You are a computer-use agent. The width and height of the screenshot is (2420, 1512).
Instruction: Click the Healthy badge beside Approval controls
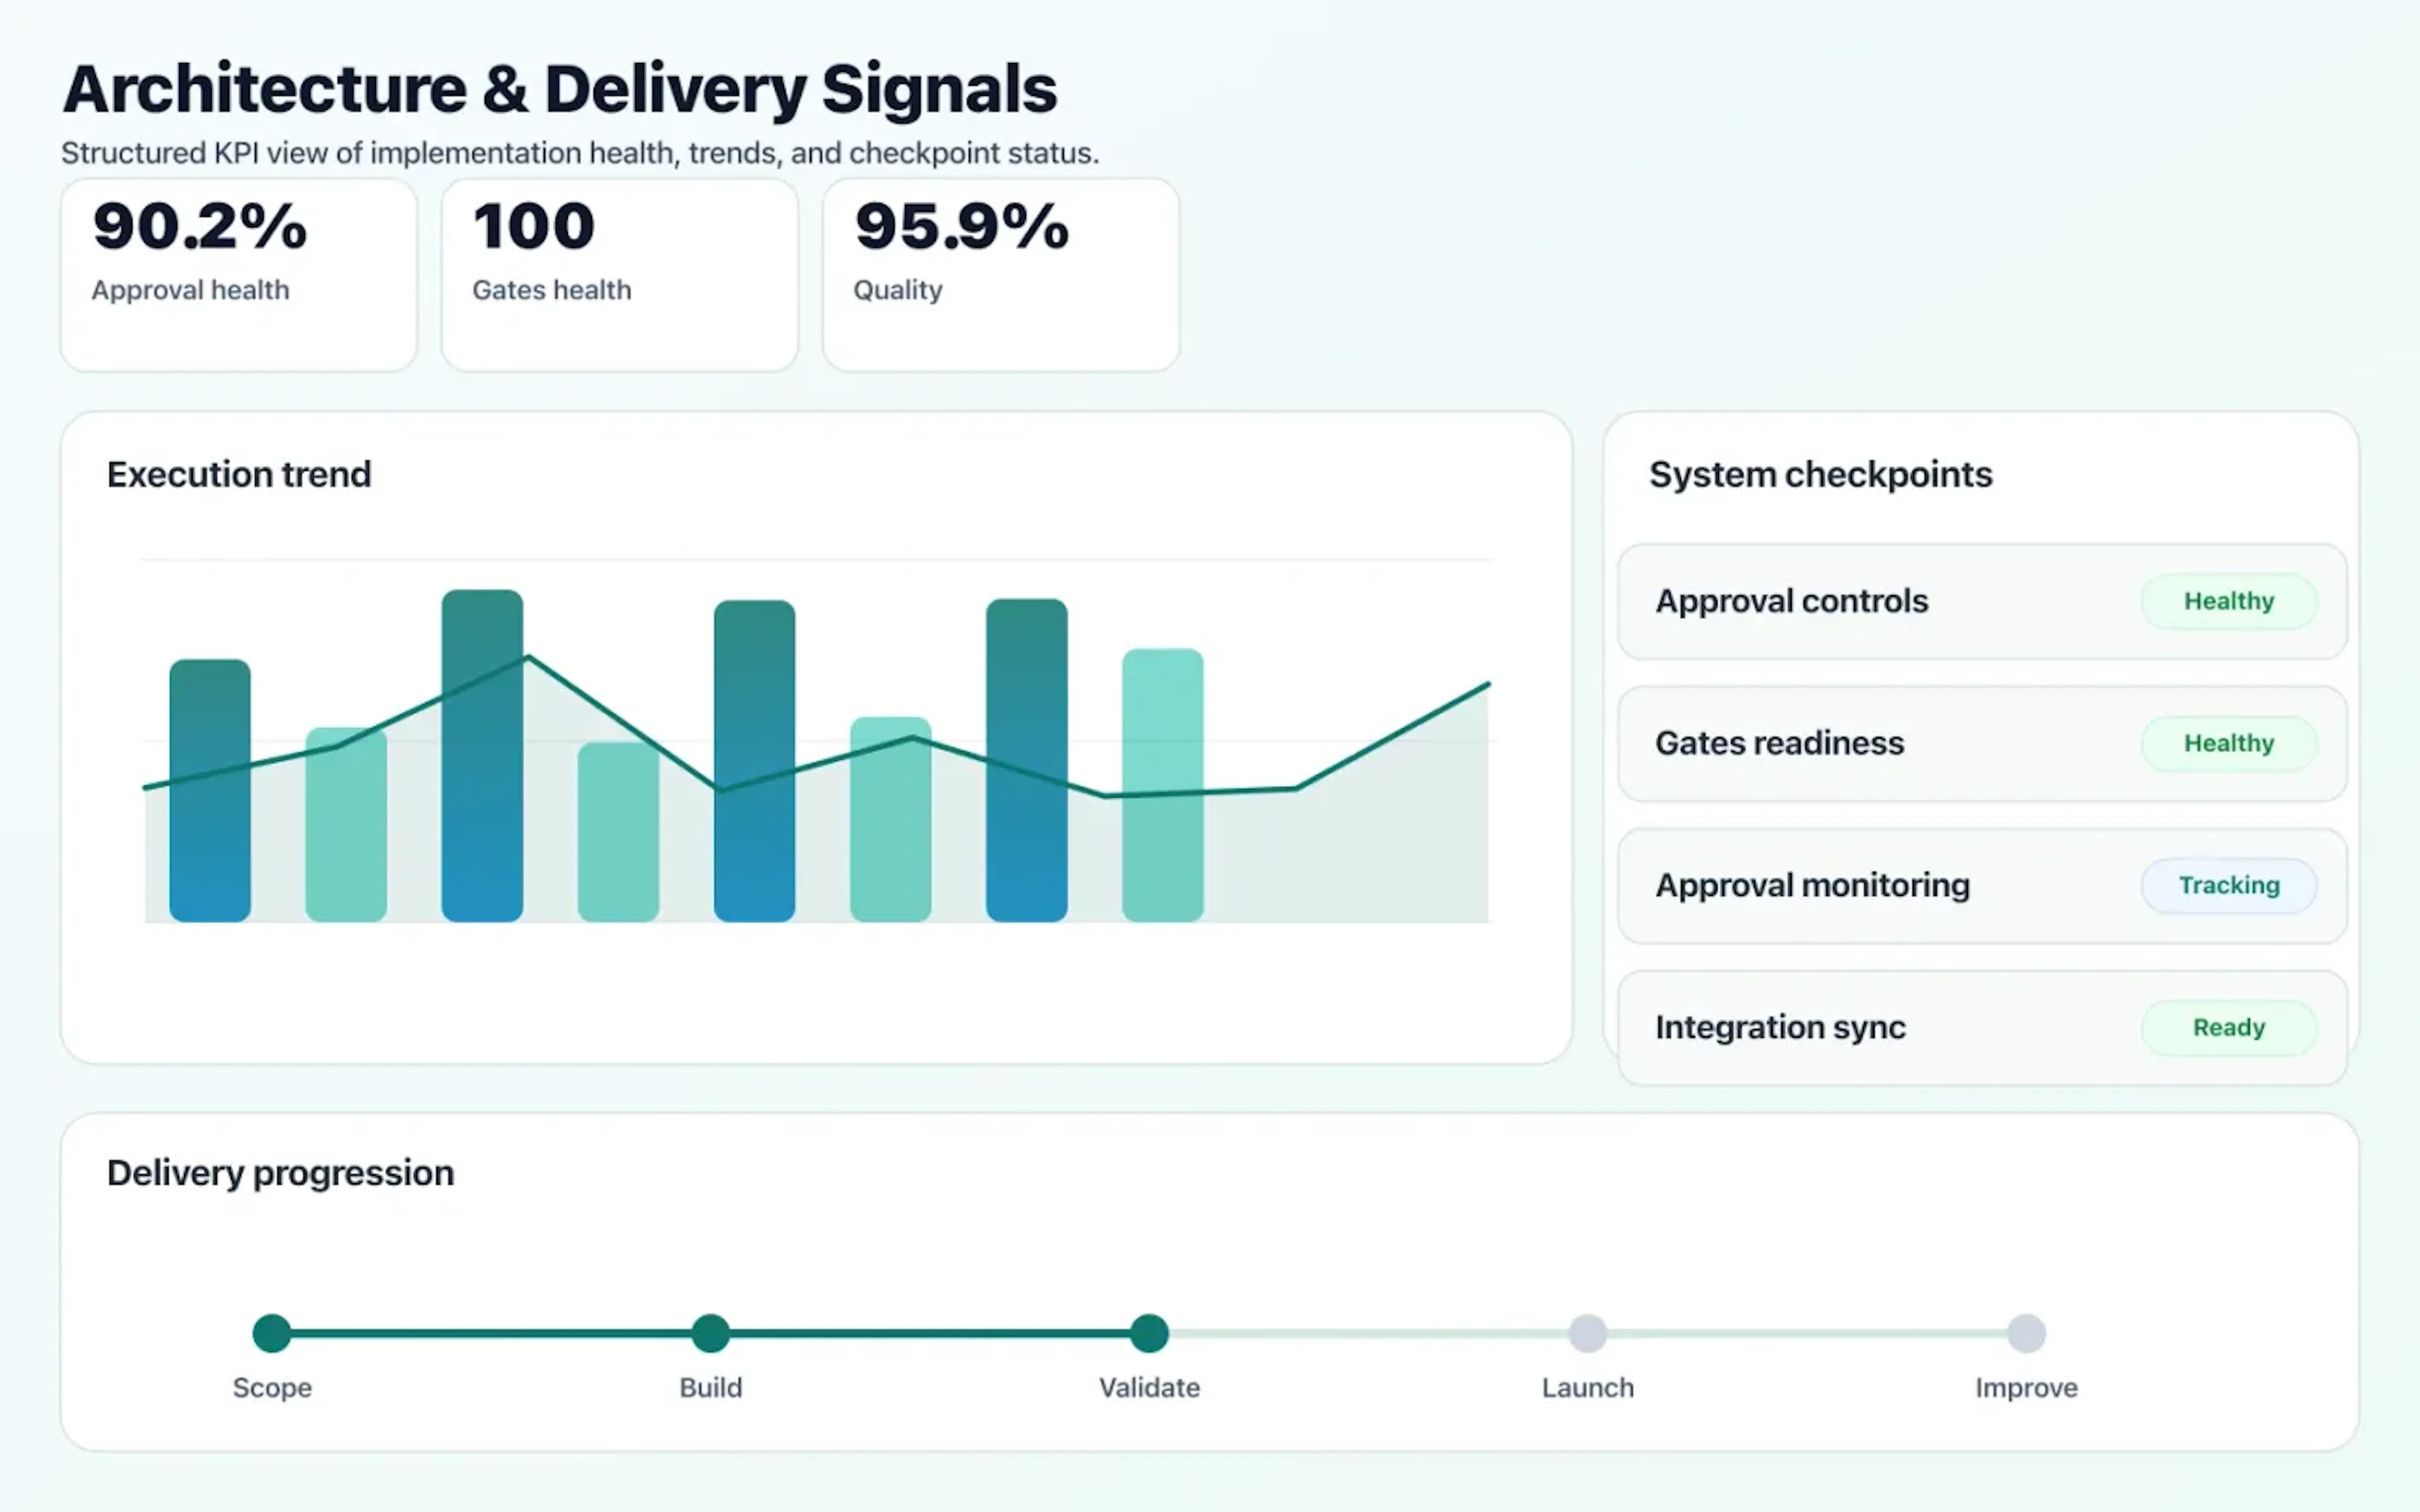click(x=2228, y=601)
